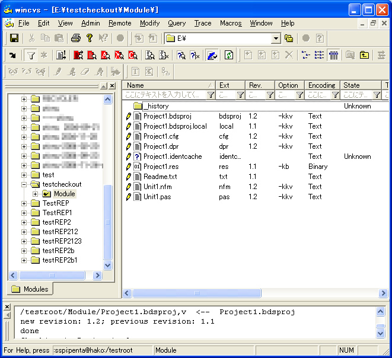Click the question mark with magnifier icon
The image size is (392, 358).
pyautogui.click(x=181, y=55)
